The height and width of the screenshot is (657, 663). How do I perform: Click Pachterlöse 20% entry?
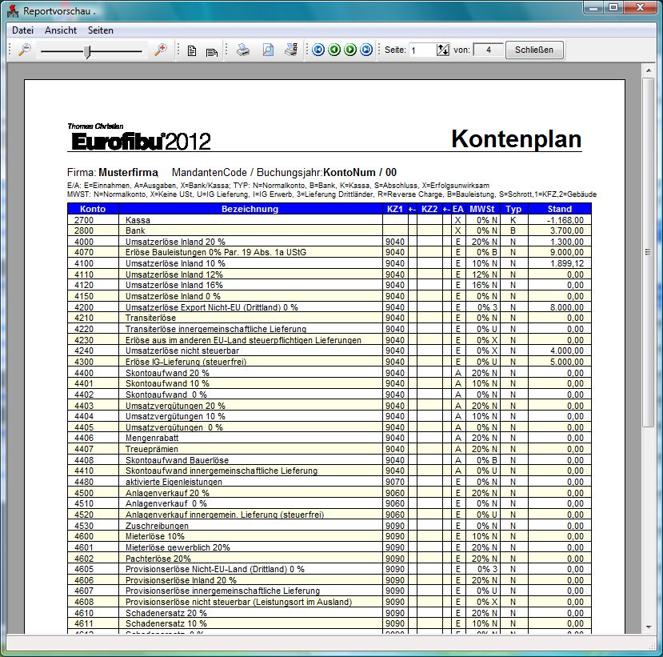(158, 559)
